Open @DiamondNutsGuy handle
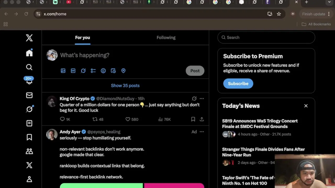This screenshot has height=188, width=335. coord(115,98)
